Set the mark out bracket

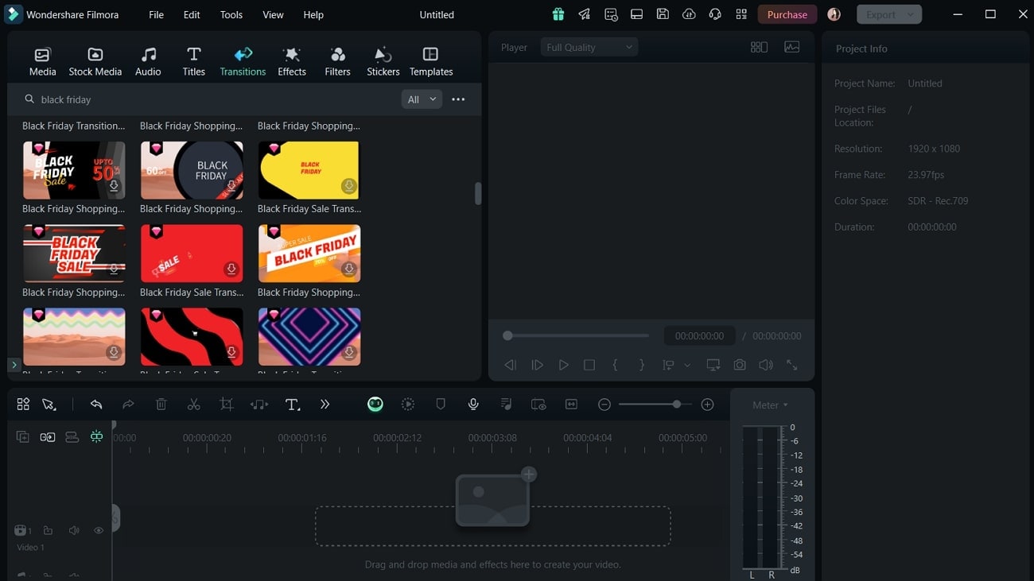coord(642,365)
